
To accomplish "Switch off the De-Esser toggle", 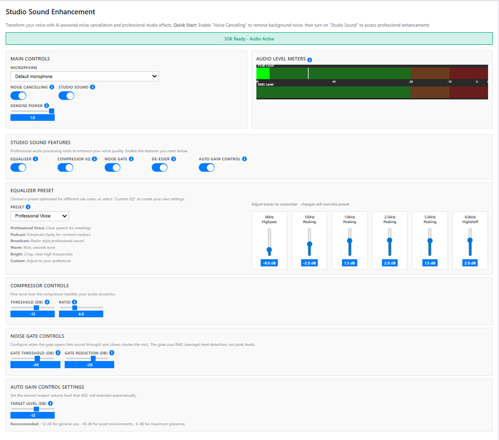I will coord(160,167).
